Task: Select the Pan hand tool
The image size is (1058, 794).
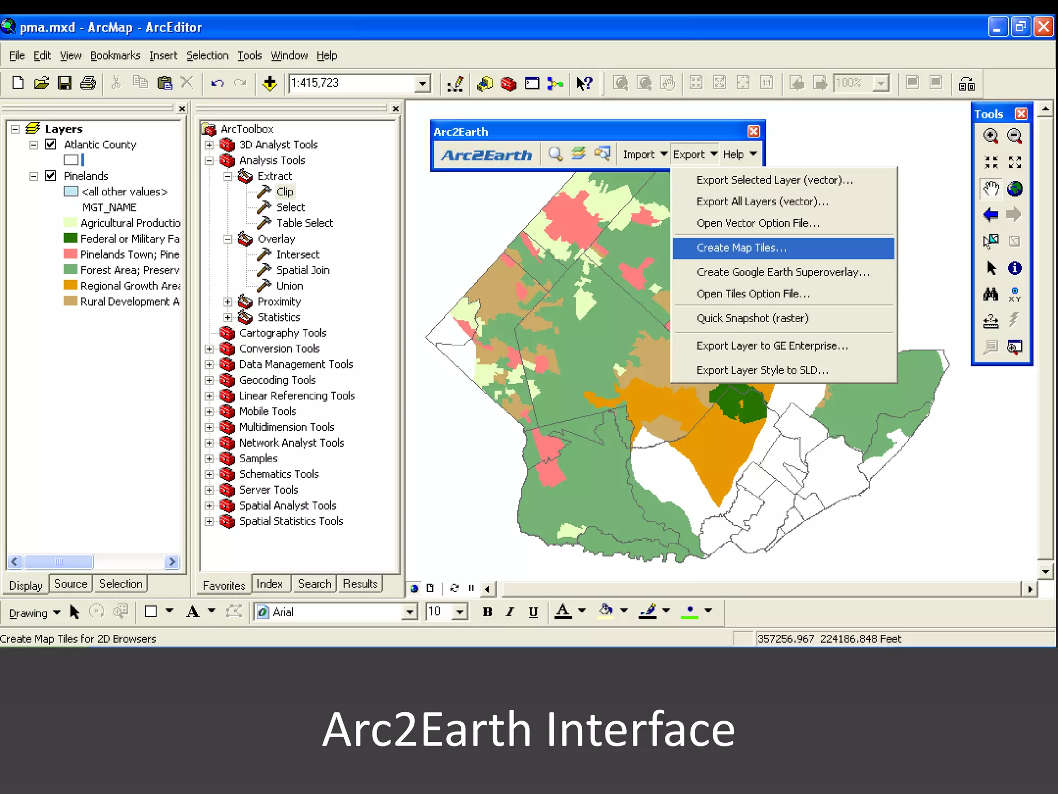Action: click(x=990, y=189)
